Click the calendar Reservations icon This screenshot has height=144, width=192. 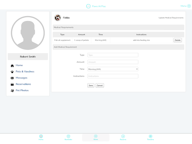point(12,84)
